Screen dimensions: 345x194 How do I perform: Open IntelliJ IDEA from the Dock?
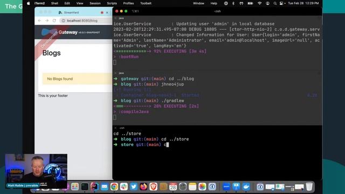click(95, 186)
